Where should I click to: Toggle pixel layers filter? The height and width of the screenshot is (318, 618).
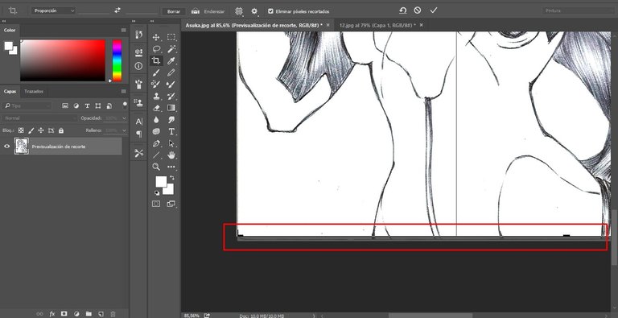click(x=65, y=105)
